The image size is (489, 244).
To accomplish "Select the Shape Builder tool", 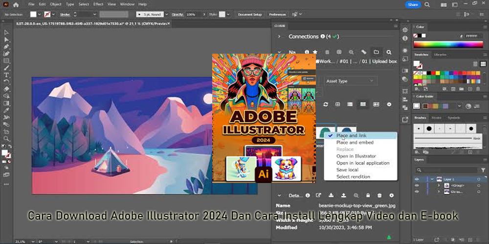I will click(x=6, y=96).
